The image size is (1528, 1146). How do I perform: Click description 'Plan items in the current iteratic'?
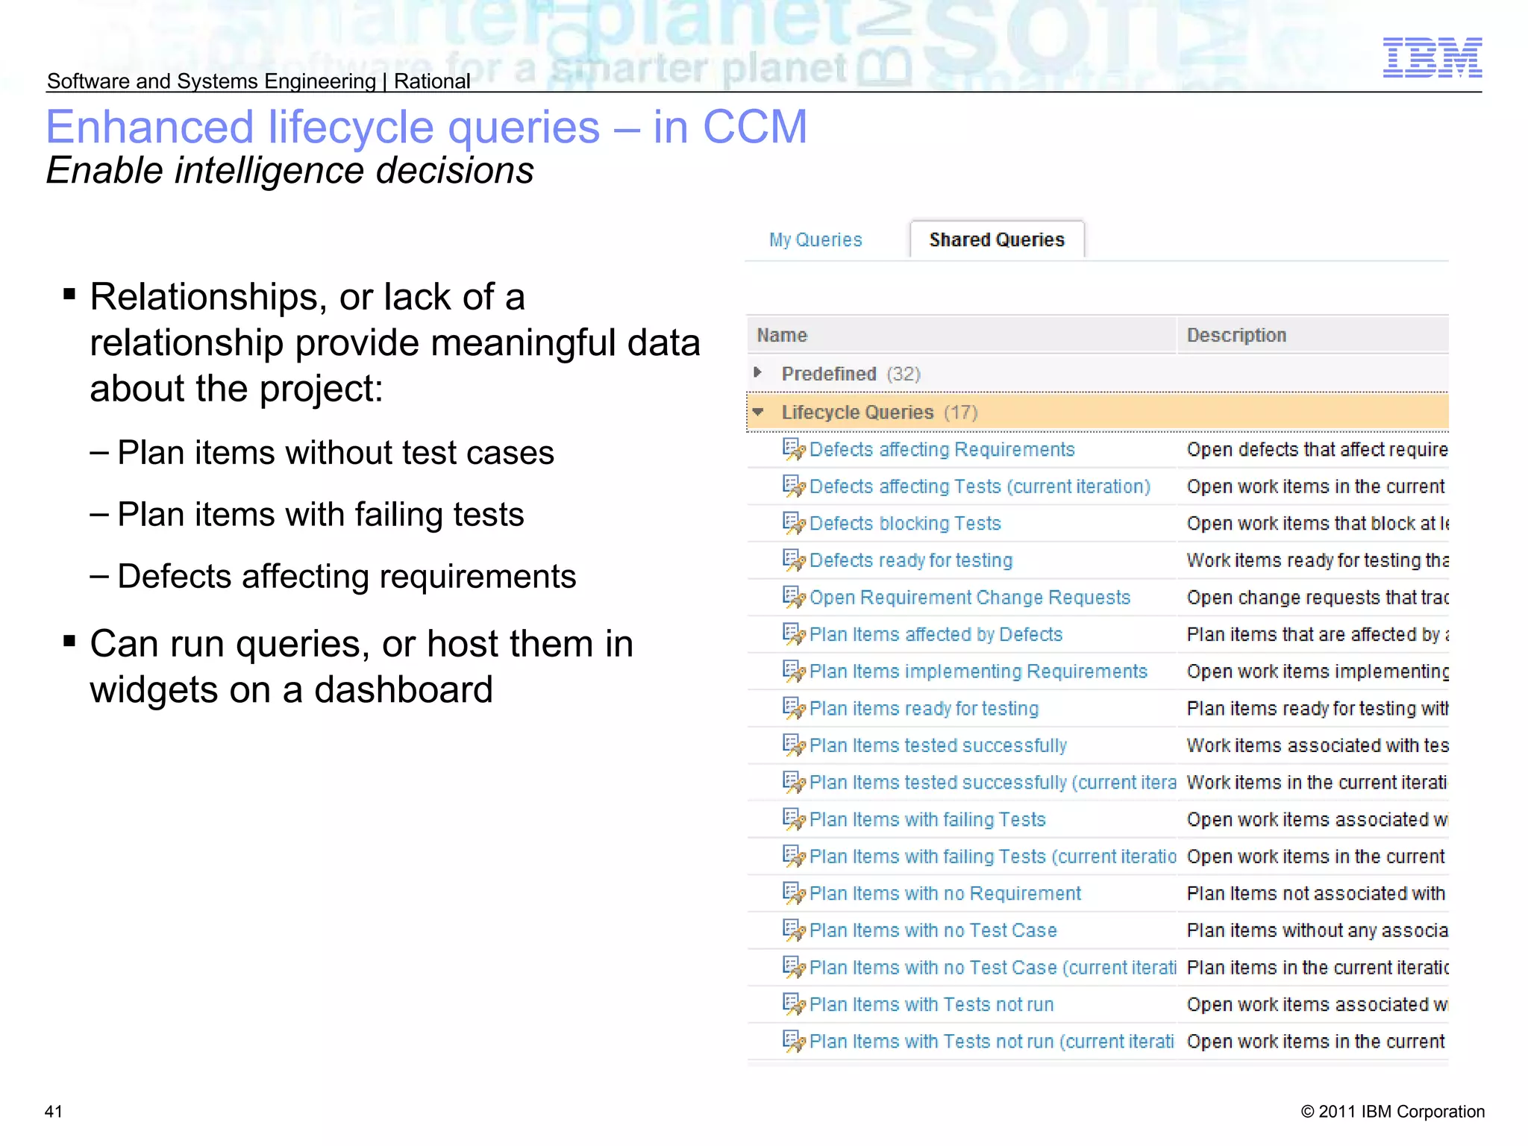pos(1318,968)
